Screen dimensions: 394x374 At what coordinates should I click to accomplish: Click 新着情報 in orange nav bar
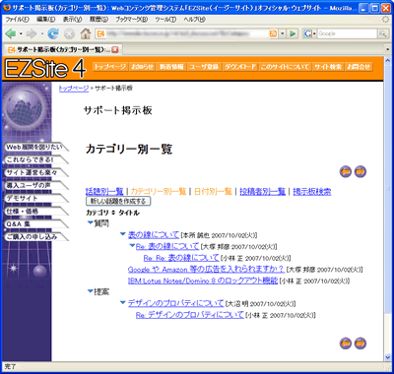tap(171, 67)
